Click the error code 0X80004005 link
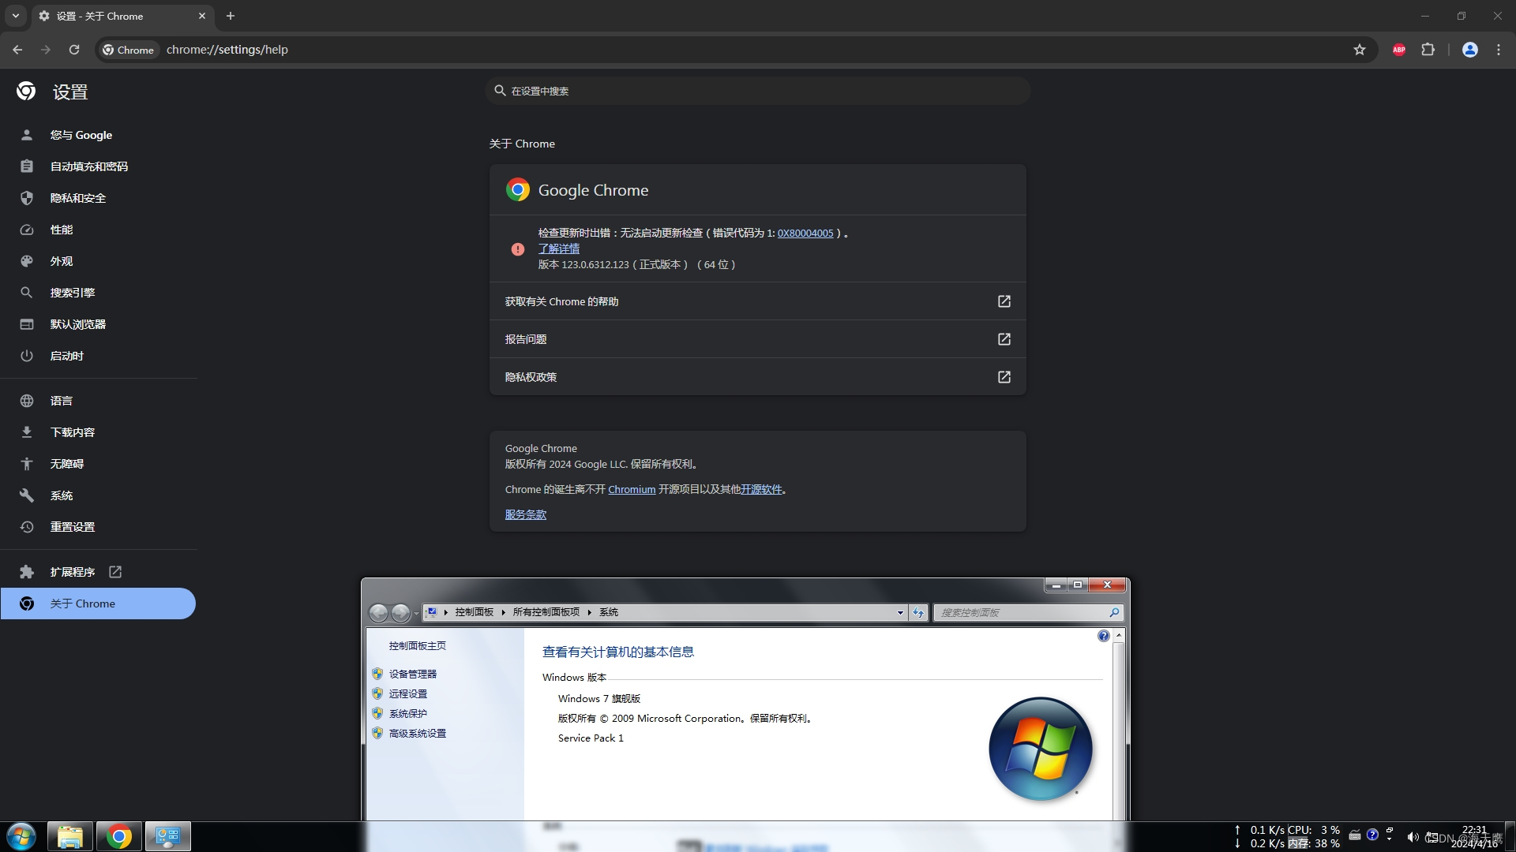Screen dimensions: 1516x852 [805, 234]
